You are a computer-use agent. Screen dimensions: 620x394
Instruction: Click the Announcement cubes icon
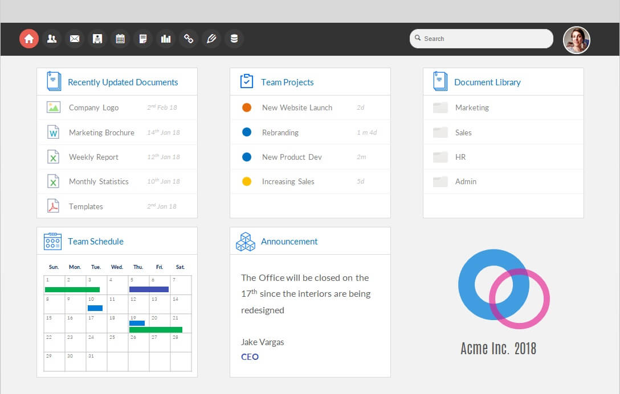click(246, 242)
